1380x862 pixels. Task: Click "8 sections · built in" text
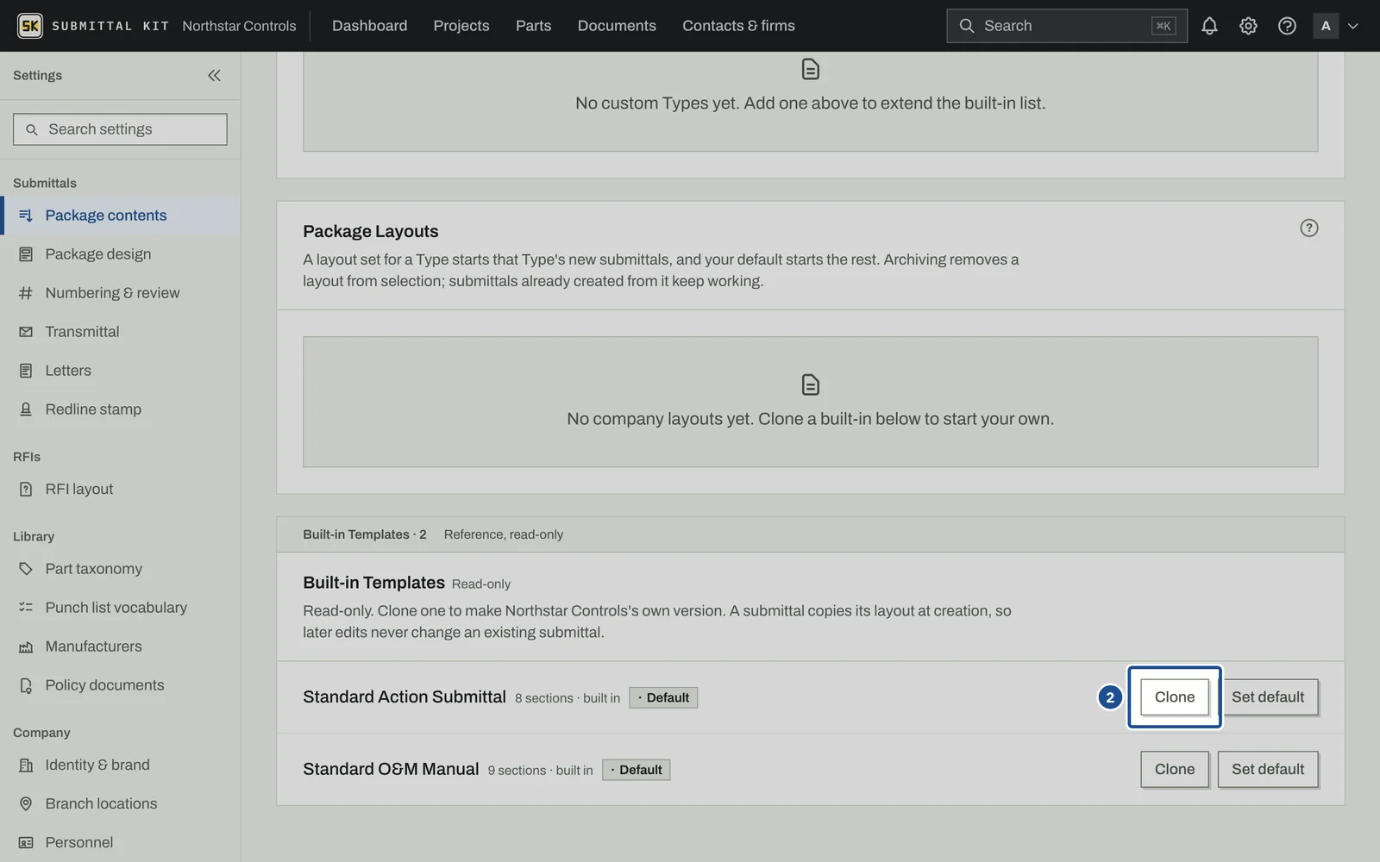[568, 698]
